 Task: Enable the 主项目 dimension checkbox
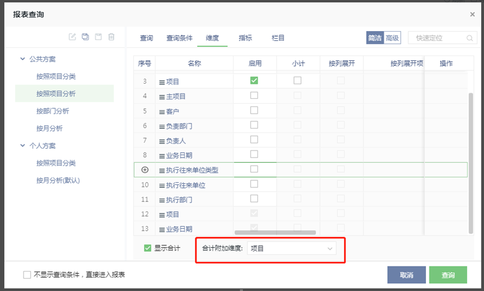(254, 95)
